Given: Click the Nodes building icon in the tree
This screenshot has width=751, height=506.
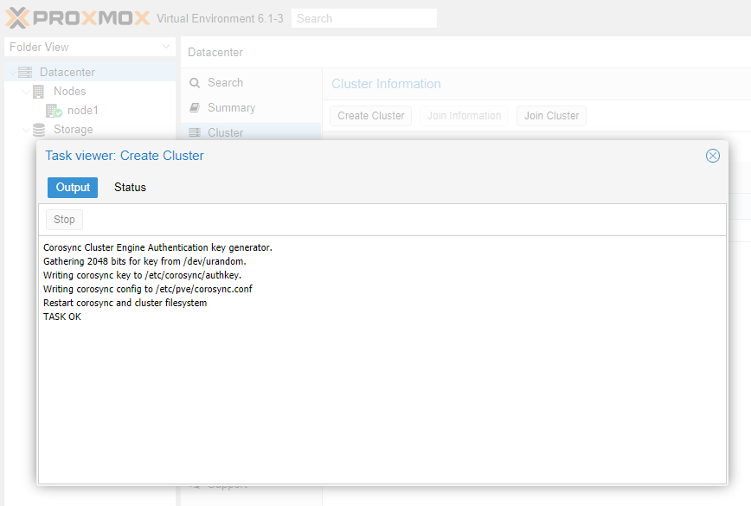Looking at the screenshot, I should [x=39, y=92].
